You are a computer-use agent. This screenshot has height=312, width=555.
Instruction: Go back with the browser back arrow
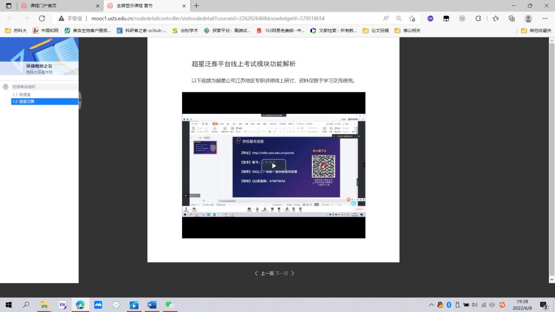[x=10, y=18]
